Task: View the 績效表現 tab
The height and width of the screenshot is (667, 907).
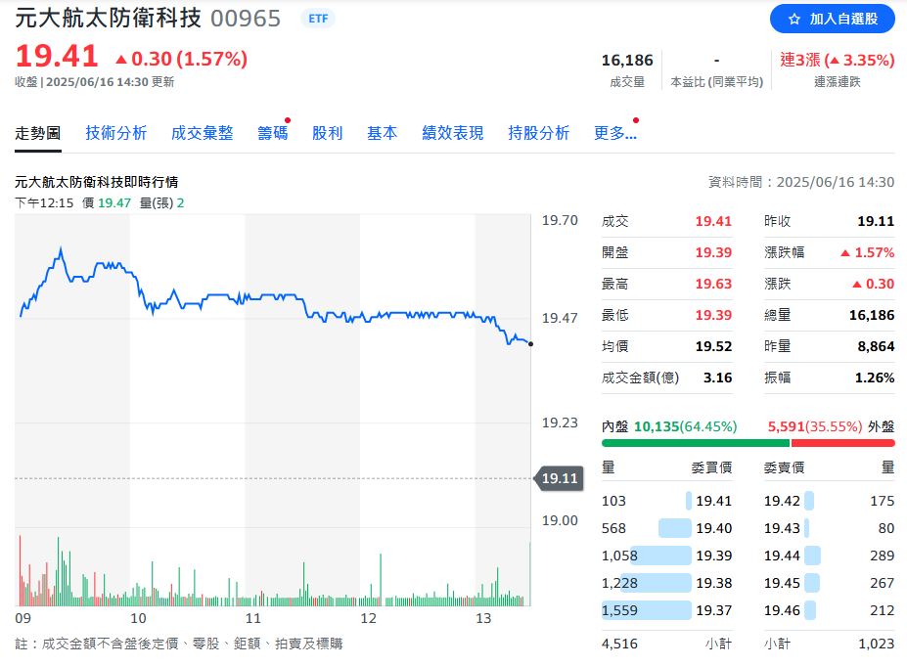Action: 453,133
